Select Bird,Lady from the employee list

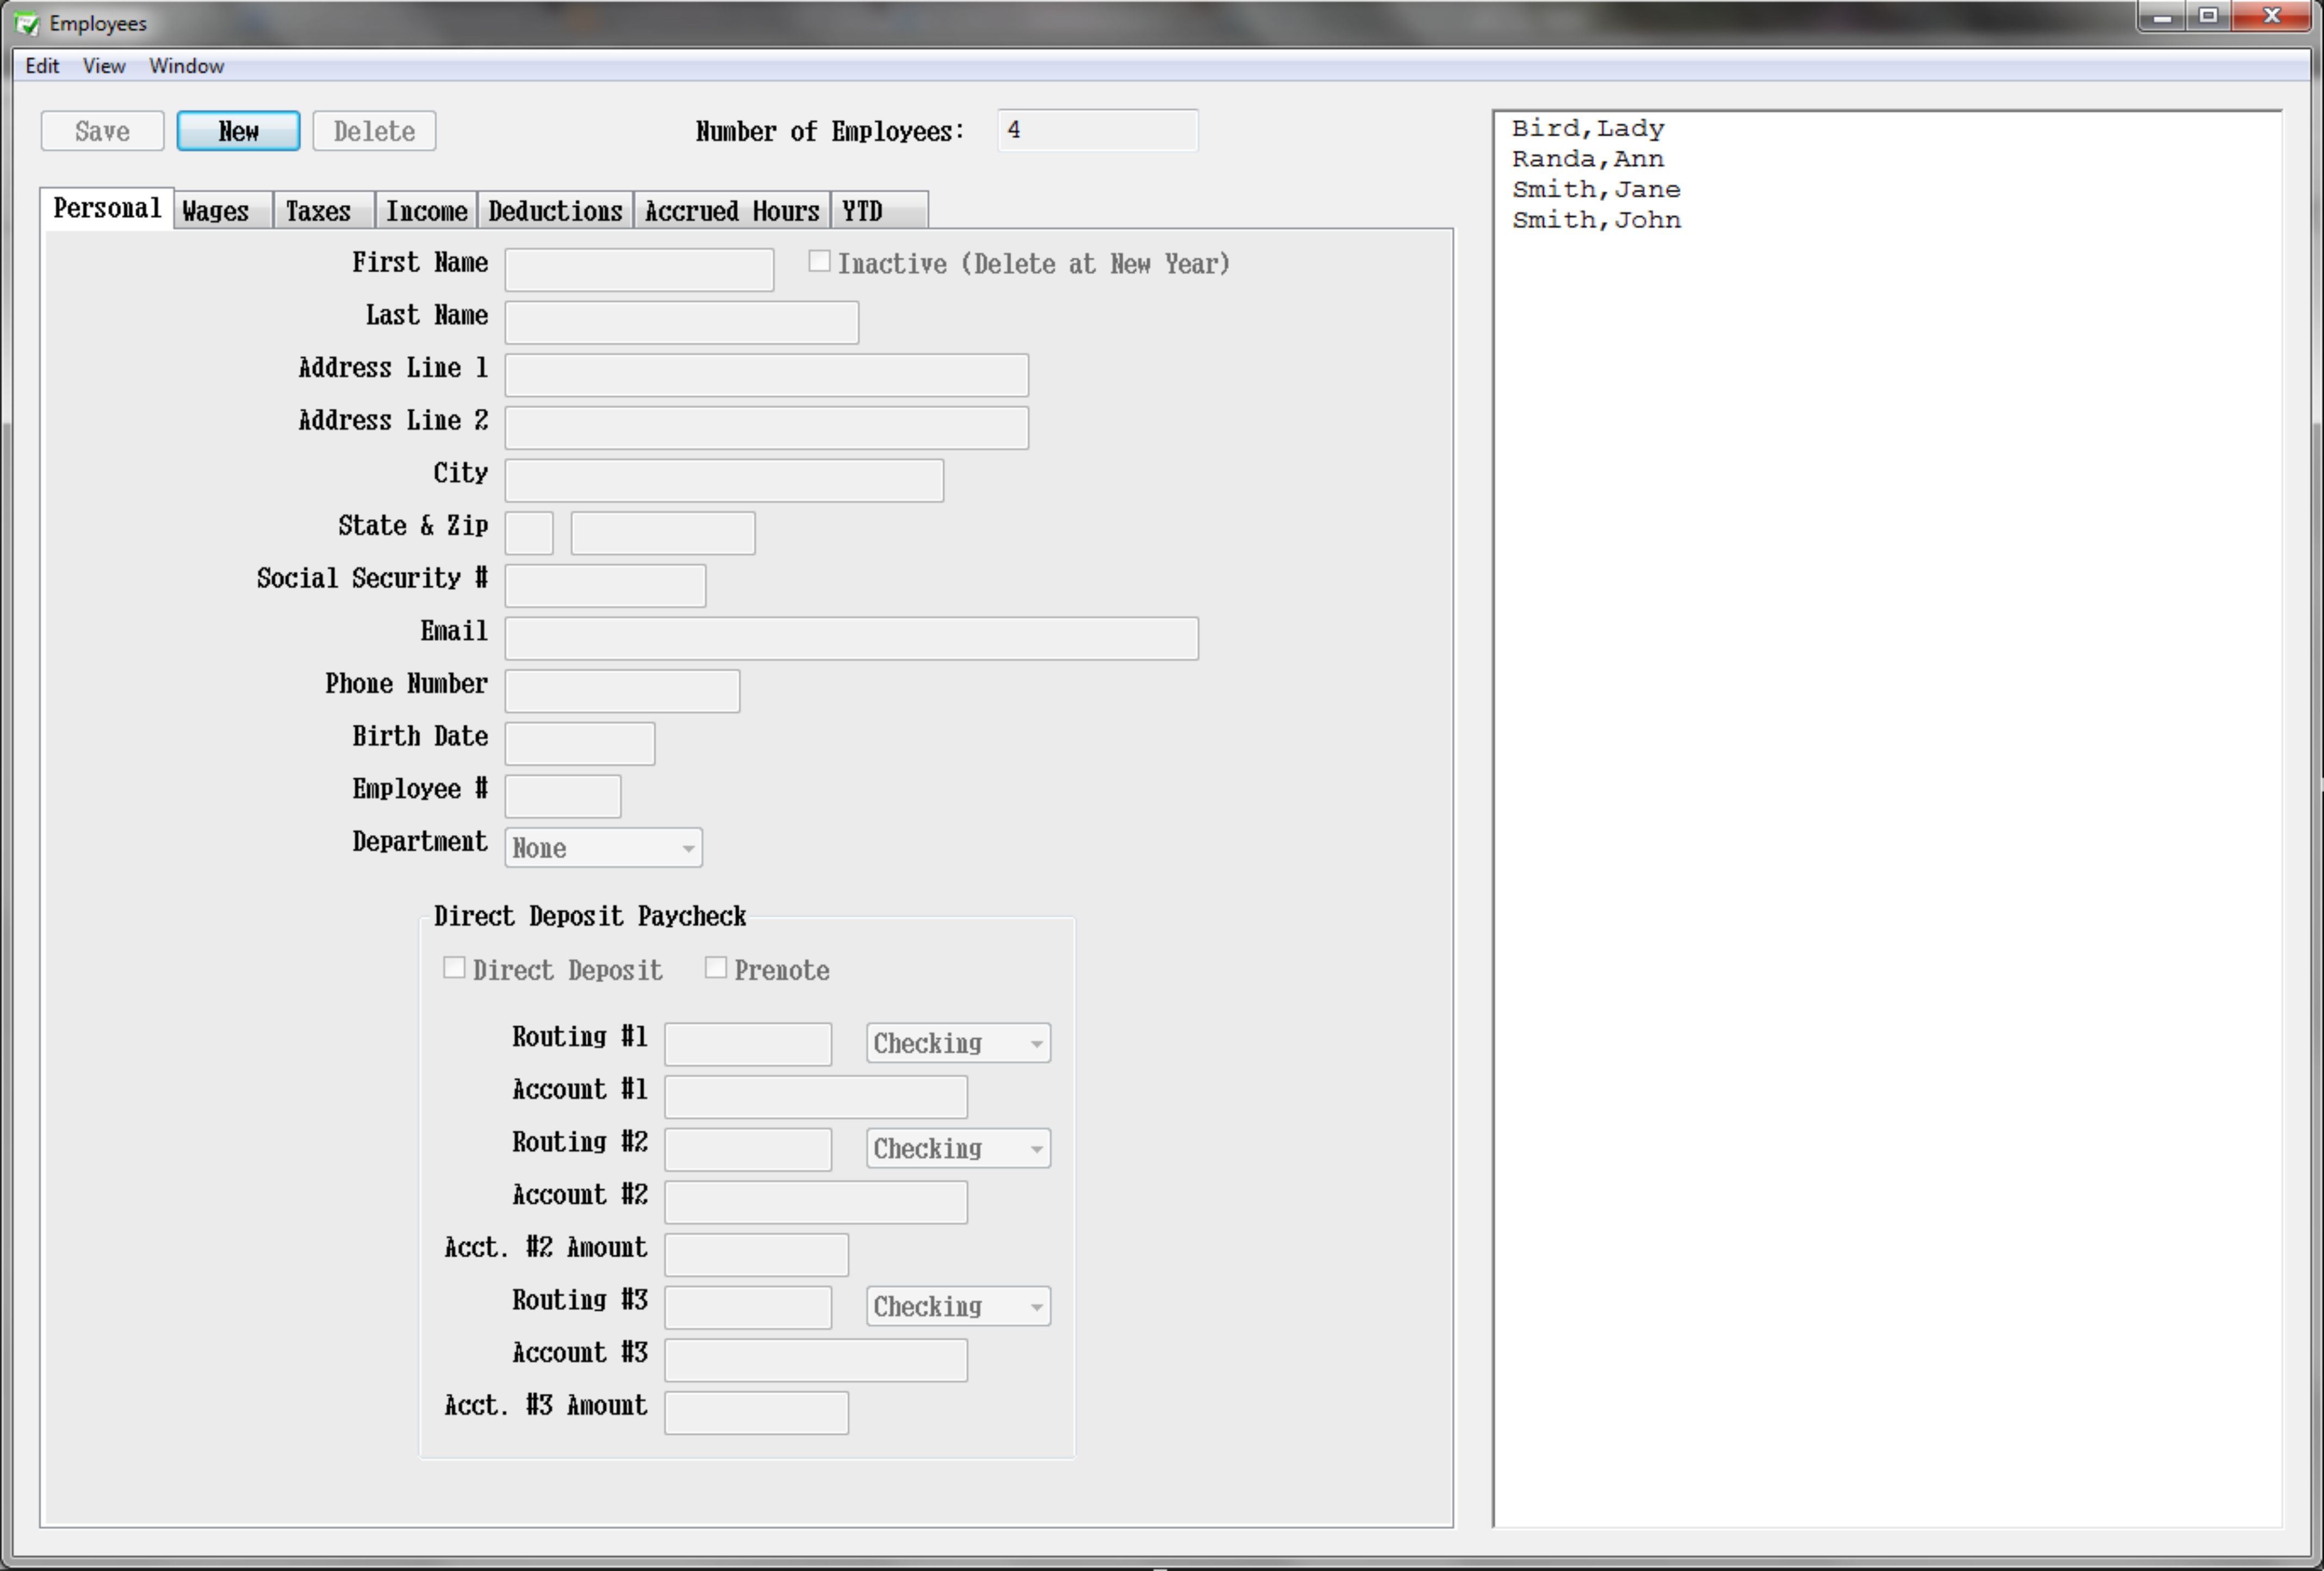click(x=1587, y=129)
